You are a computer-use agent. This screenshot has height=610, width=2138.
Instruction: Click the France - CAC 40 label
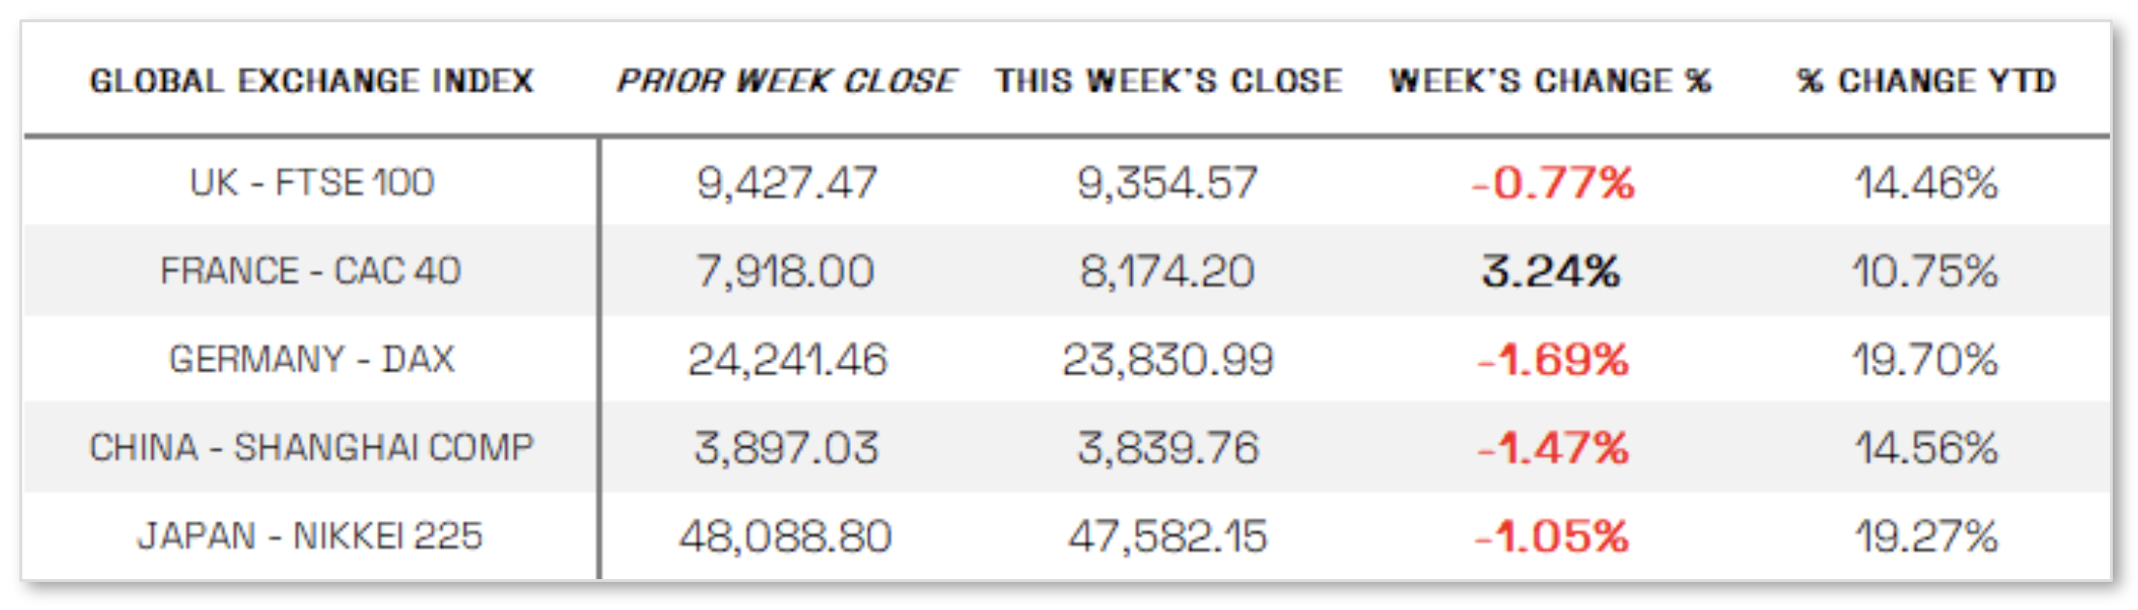coord(310,271)
